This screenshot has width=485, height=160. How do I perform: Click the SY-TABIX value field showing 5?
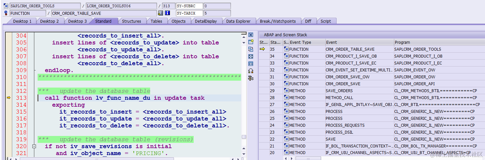217,13
